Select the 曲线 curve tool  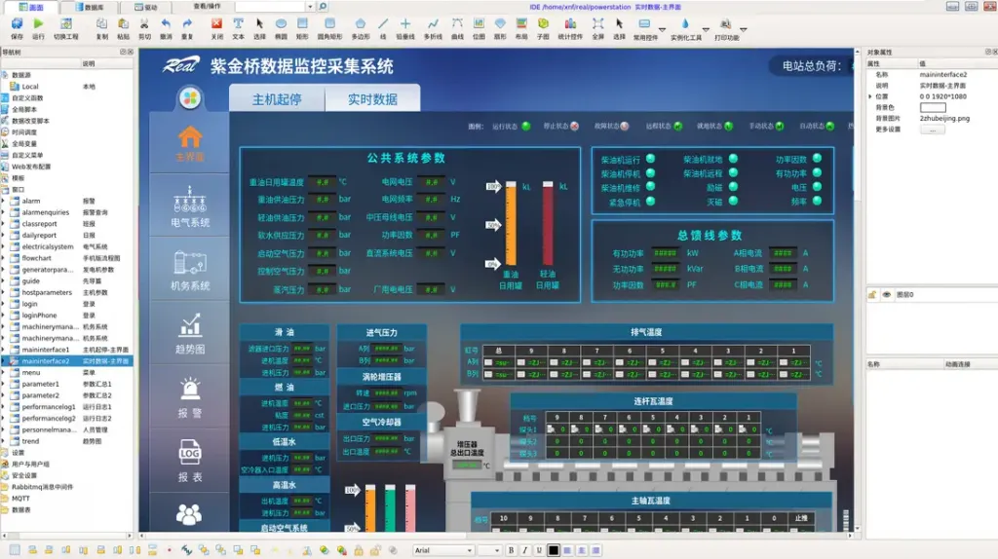click(x=457, y=23)
